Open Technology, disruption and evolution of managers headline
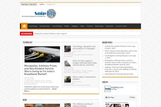 [x=84, y=48]
